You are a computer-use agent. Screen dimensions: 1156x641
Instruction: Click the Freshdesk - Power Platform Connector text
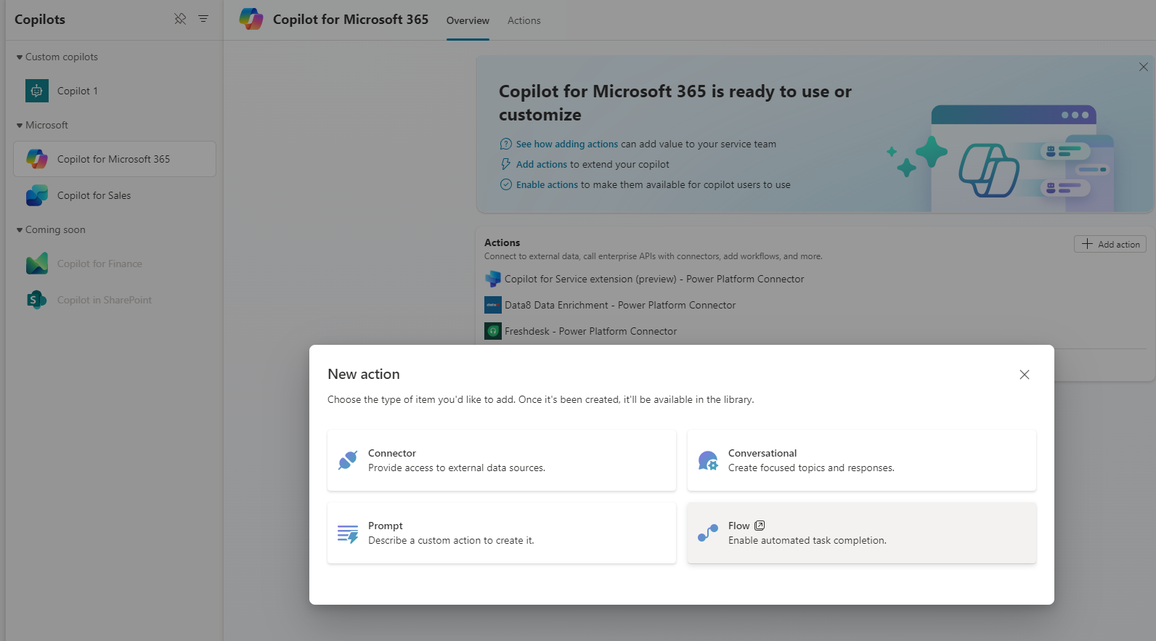(590, 331)
